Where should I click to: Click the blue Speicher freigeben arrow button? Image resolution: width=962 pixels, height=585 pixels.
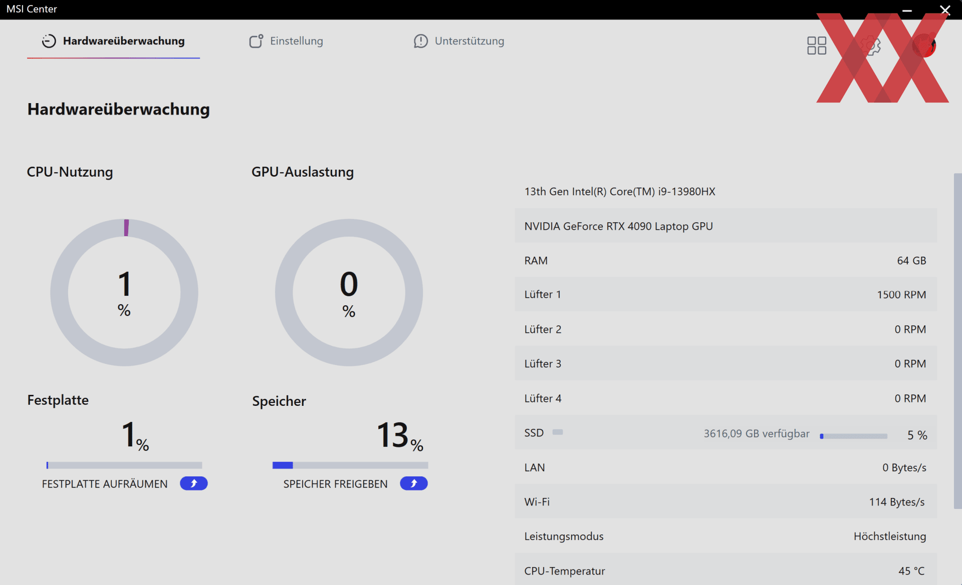414,483
